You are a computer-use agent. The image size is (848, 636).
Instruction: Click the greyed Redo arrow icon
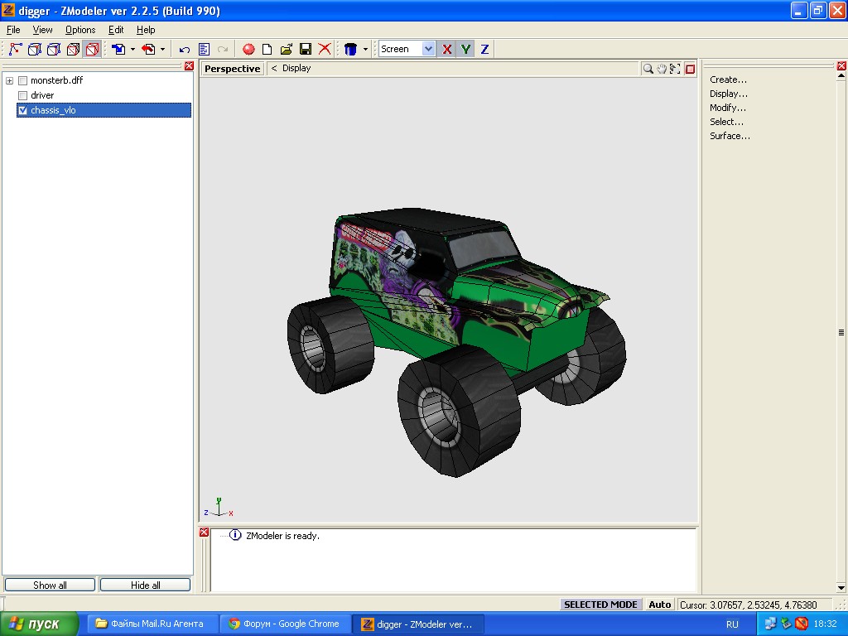tap(222, 50)
